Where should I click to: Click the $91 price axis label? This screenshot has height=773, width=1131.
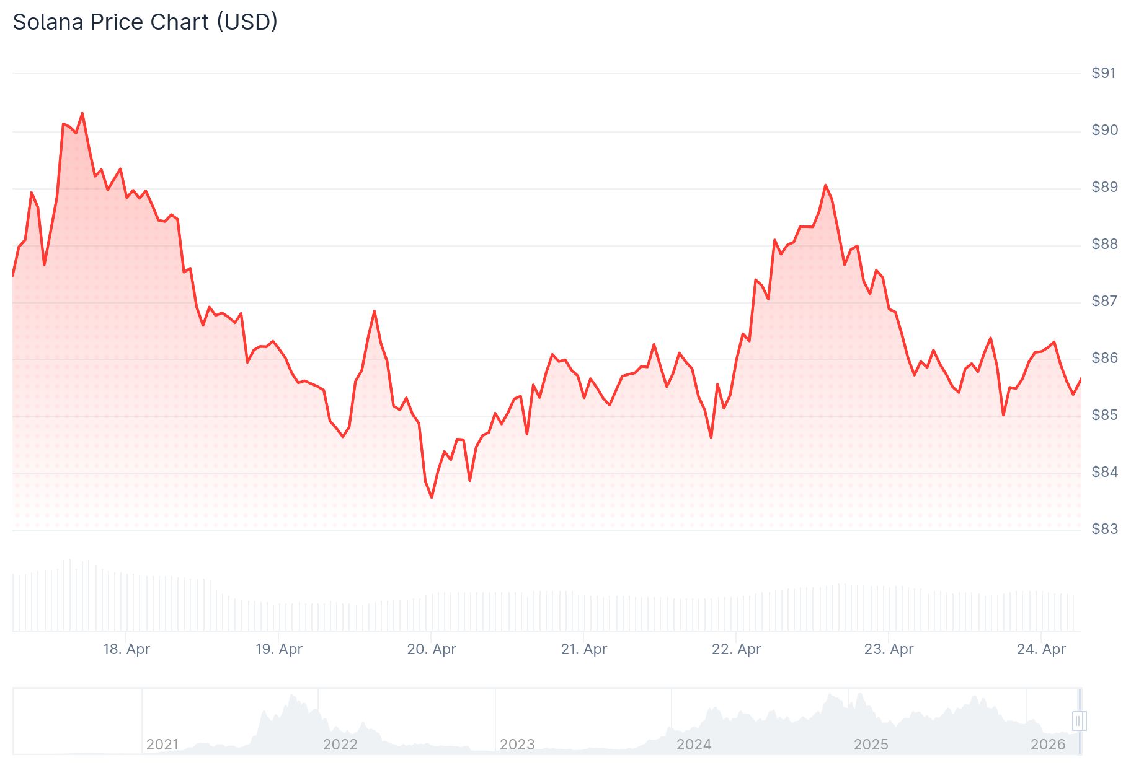1104,73
